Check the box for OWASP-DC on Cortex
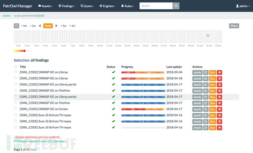The width and height of the screenshot is (253, 153). (x=15, y=109)
